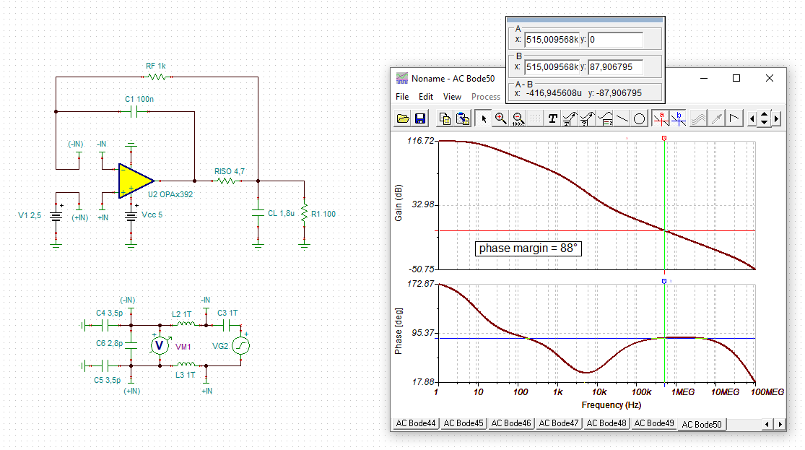Click the cursor B y-value field
The width and height of the screenshot is (805, 450).
coord(616,67)
